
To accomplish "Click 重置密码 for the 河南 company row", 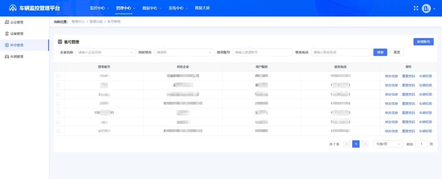I will coord(408,76).
